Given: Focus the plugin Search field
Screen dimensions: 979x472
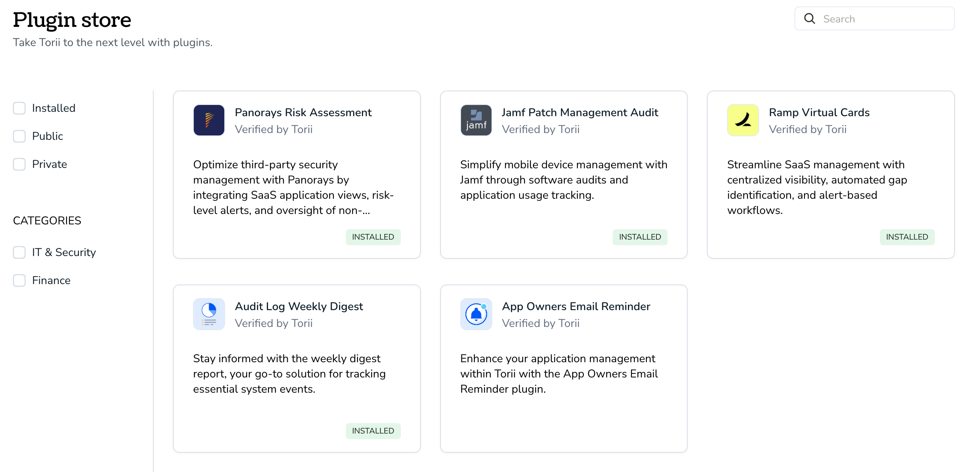Looking at the screenshot, I should [874, 19].
